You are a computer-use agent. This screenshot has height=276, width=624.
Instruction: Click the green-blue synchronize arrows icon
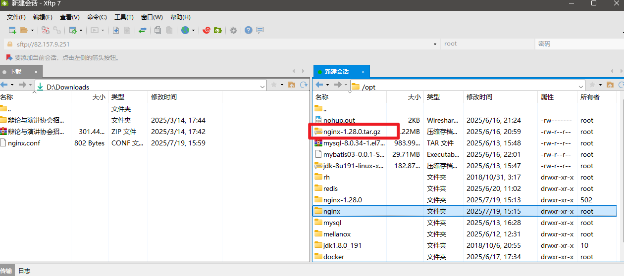143,30
